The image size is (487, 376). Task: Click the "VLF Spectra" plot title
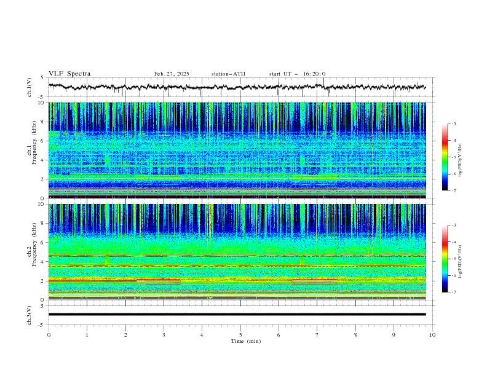[69, 74]
